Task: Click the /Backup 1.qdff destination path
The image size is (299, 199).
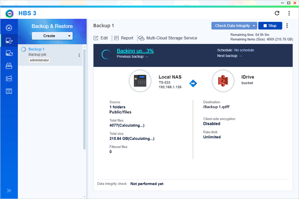Action: pyautogui.click(x=216, y=107)
